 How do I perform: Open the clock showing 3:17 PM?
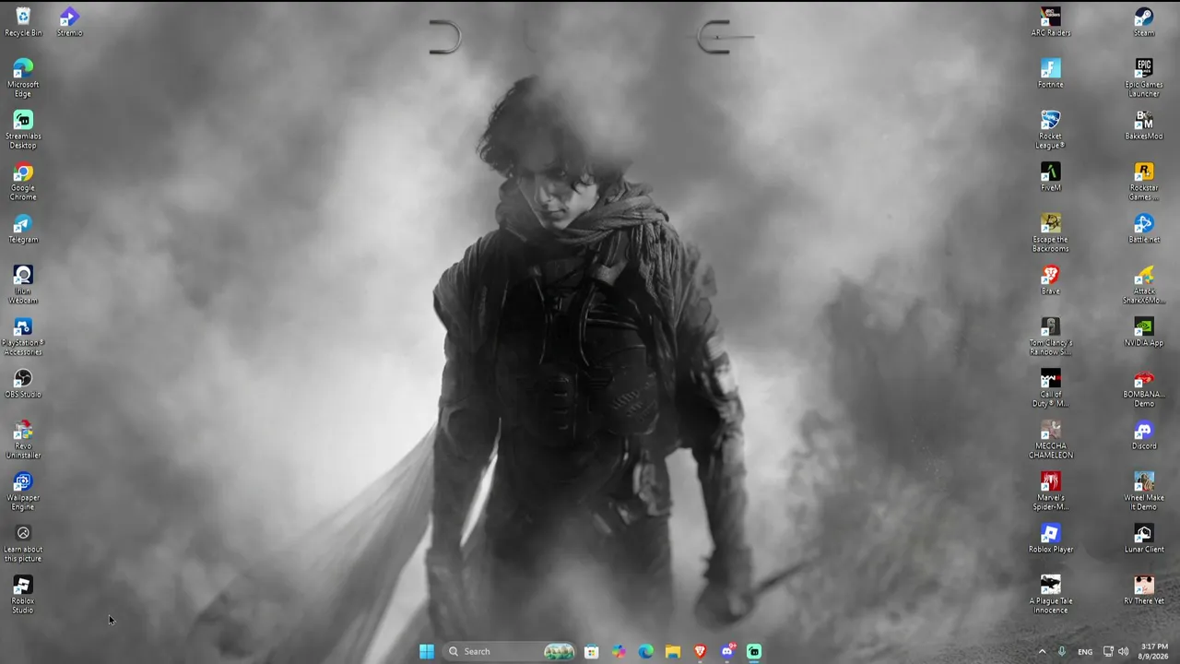pyautogui.click(x=1154, y=651)
